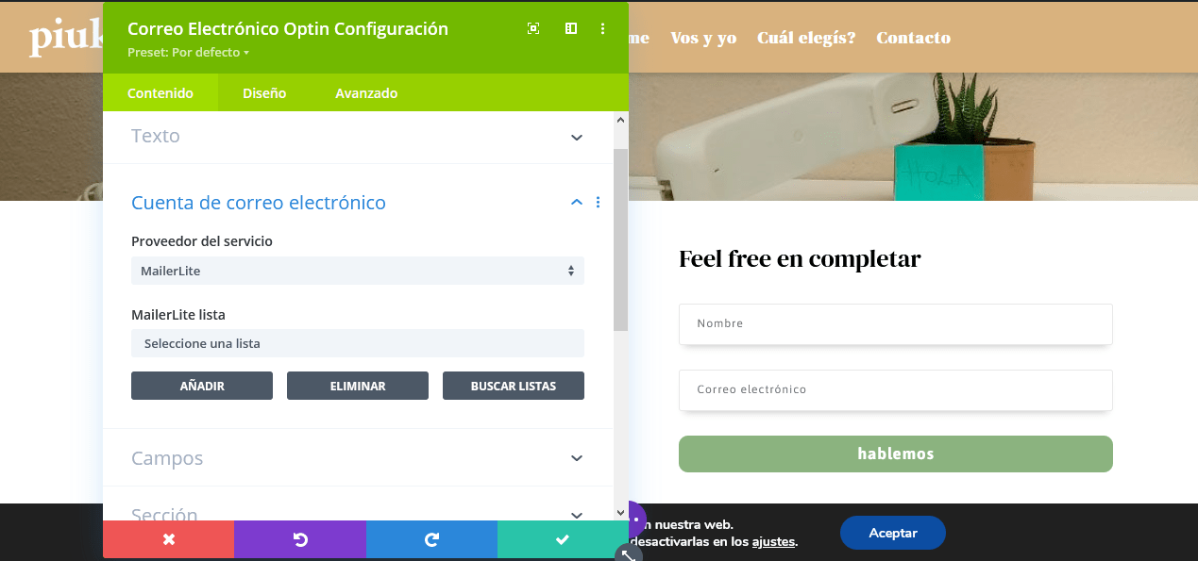Image resolution: width=1198 pixels, height=561 pixels.
Task: Open Cuenta de correo electrónico section options
Action: pos(599,203)
